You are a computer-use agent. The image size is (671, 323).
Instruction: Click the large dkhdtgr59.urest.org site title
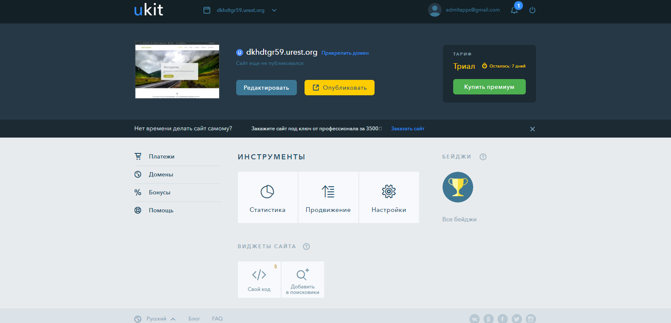point(282,52)
